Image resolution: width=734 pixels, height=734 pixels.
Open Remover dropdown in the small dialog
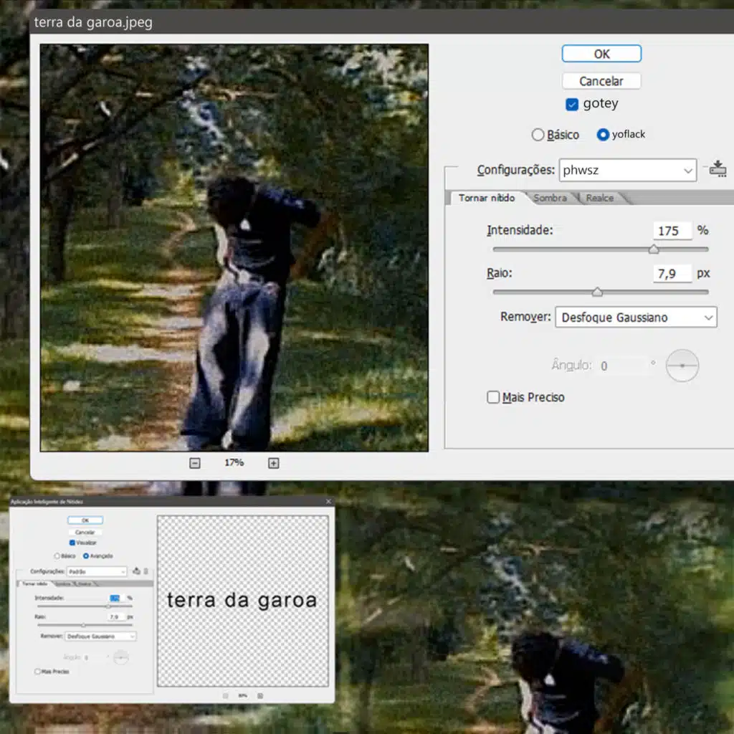(100, 636)
